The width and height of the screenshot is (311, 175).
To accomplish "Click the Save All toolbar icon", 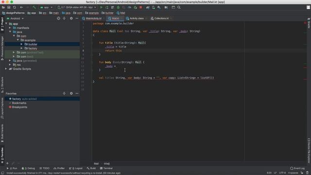I will tap(9, 7).
